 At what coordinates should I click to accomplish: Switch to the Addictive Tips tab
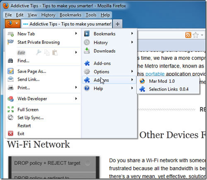coord(67,24)
